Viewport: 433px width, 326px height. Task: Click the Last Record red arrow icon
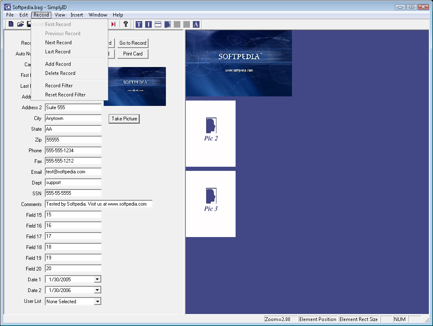point(114,24)
